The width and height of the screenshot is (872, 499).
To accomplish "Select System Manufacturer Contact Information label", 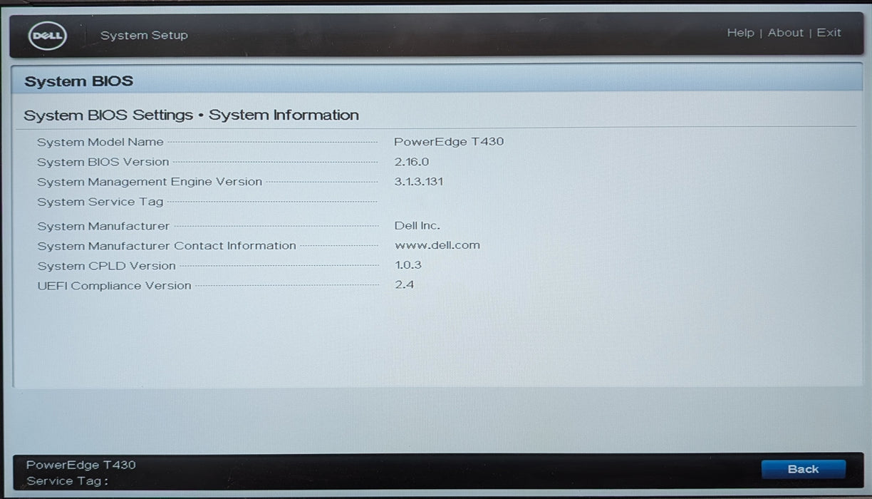I will pyautogui.click(x=167, y=246).
